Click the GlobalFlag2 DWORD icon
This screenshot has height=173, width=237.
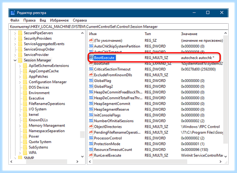pyautogui.click(x=91, y=86)
